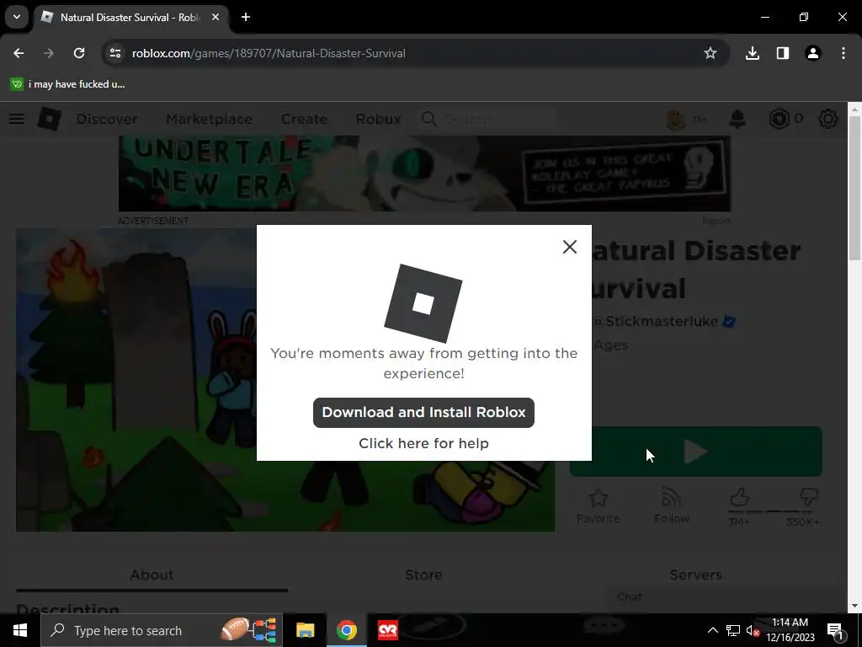This screenshot has height=647, width=862.
Task: Expand tab search dropdown
Action: (17, 17)
